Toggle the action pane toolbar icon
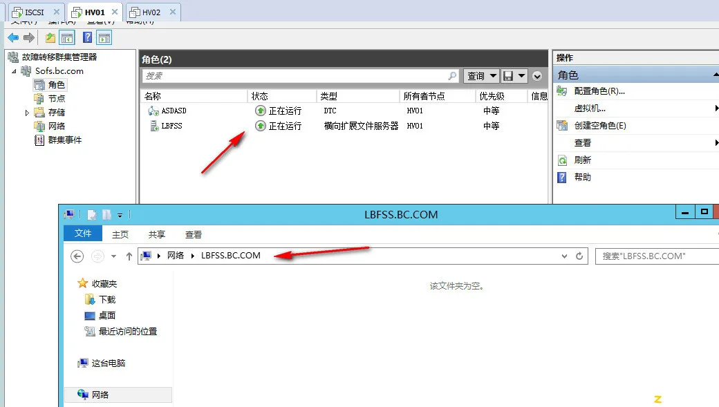719x407 pixels. coord(104,37)
